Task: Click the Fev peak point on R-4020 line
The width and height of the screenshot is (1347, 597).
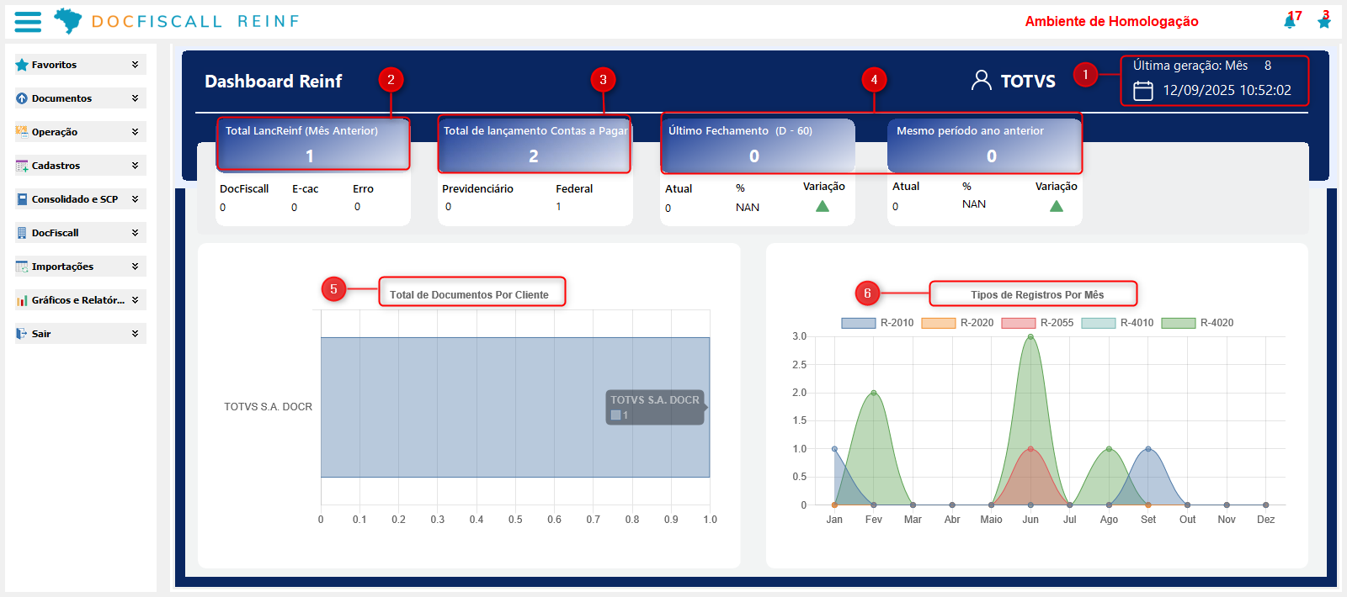Action: tap(874, 393)
